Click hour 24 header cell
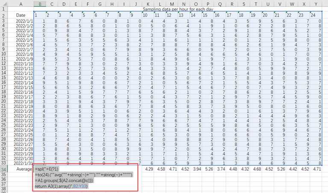 tap(313, 15)
